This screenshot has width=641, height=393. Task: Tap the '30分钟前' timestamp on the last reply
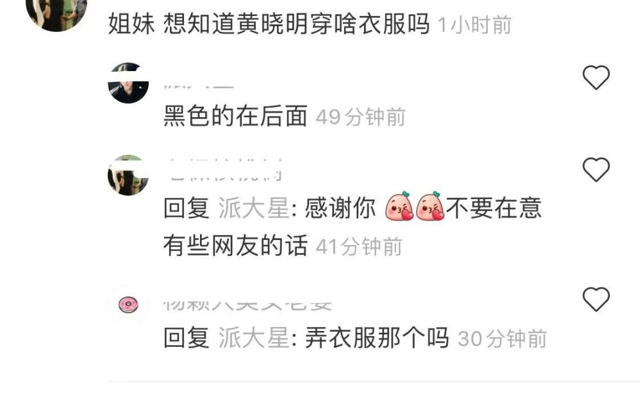502,339
